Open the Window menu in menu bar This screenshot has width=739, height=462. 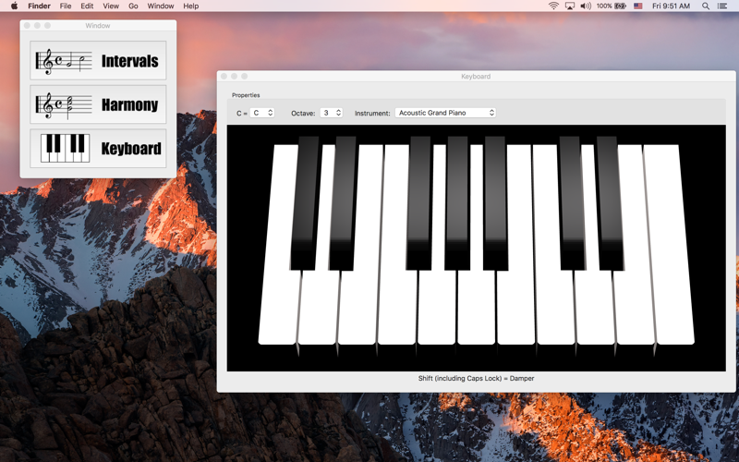tap(160, 6)
